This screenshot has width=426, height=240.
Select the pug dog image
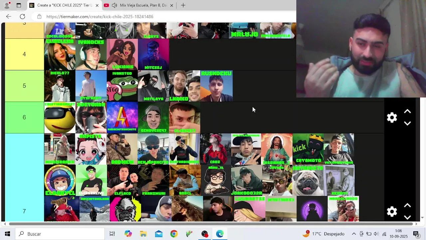pyautogui.click(x=308, y=180)
